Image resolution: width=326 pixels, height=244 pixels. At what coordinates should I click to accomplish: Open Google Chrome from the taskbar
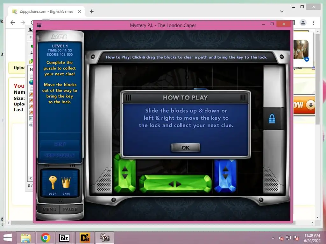(45, 238)
